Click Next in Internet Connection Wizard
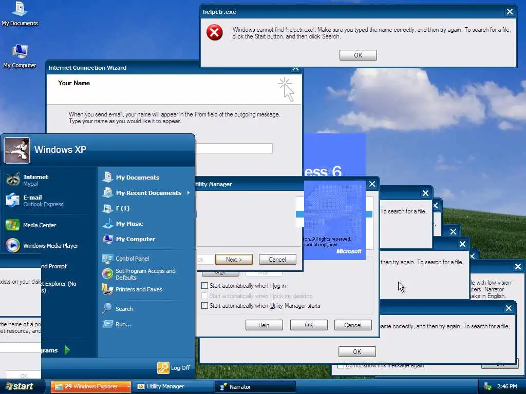This screenshot has height=394, width=526. [234, 259]
